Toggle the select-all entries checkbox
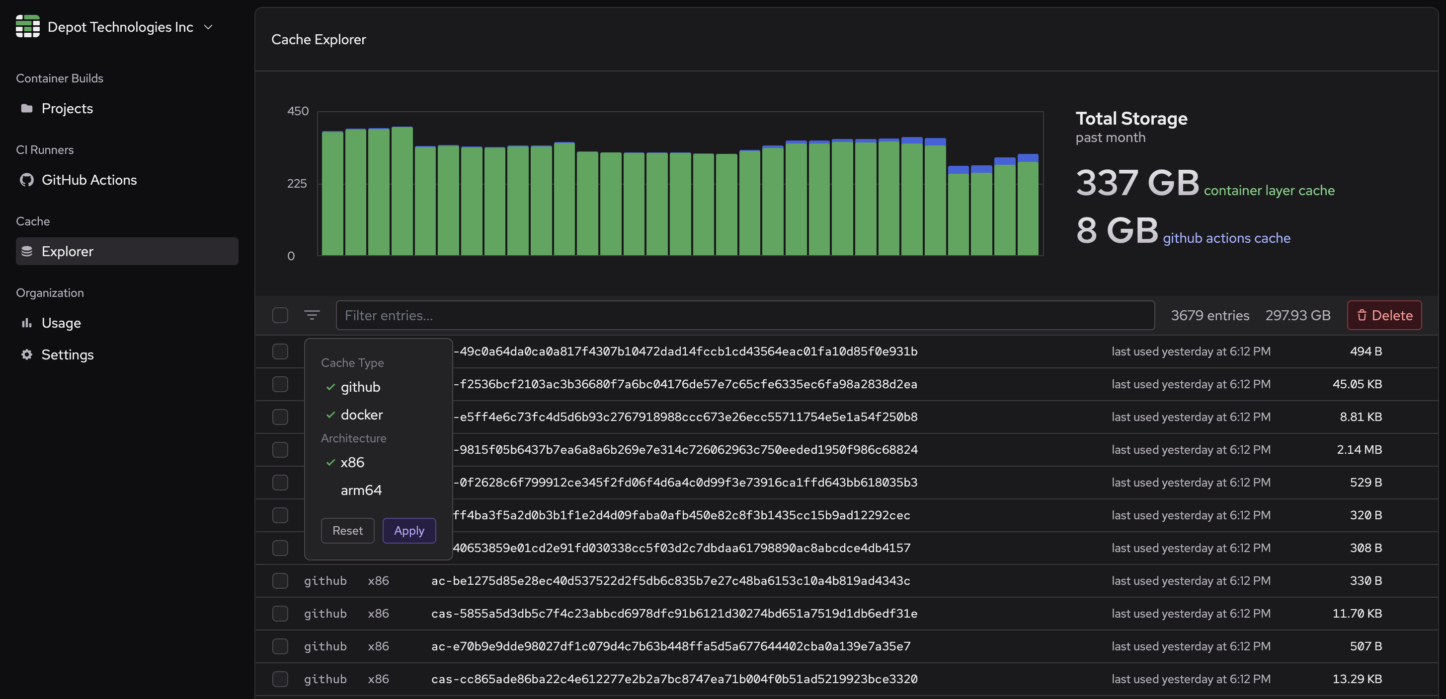 pos(280,315)
